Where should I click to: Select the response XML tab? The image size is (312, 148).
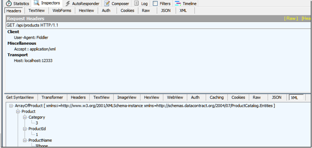click(x=296, y=97)
